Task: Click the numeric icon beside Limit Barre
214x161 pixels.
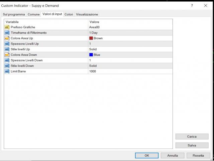Action: (7, 71)
